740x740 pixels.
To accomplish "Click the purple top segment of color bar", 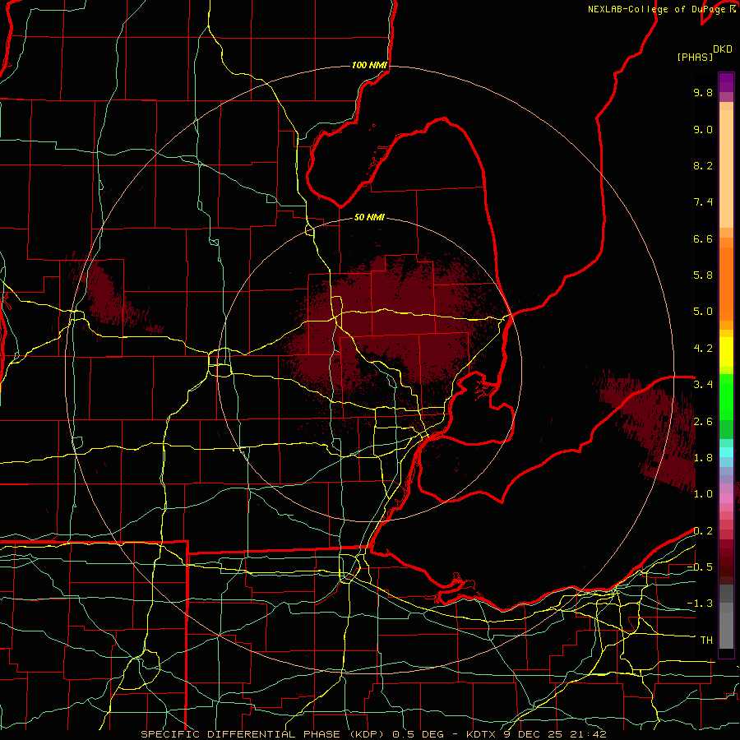I will coord(726,82).
